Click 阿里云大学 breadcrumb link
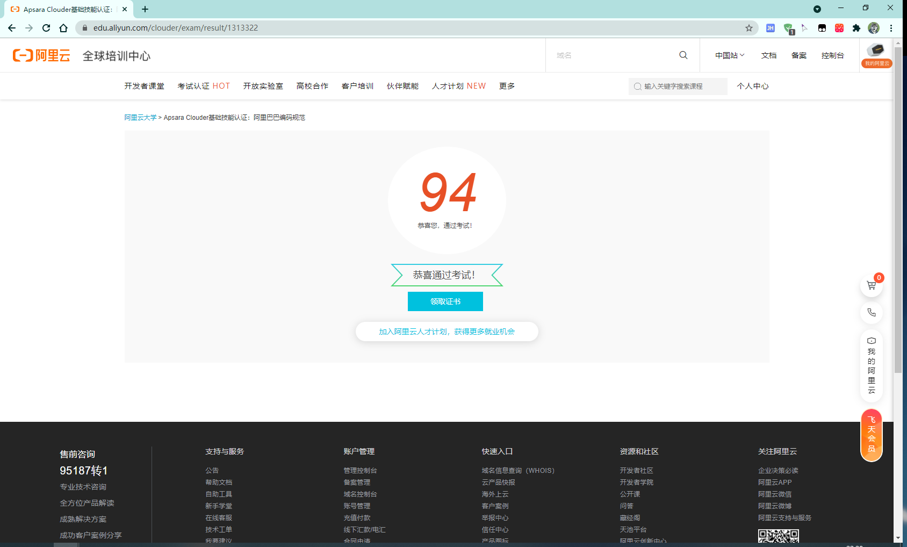This screenshot has height=547, width=907. click(x=140, y=118)
